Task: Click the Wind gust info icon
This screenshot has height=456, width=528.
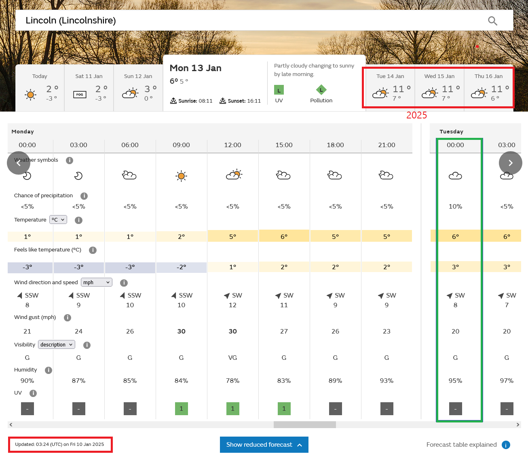Action: coord(68,318)
